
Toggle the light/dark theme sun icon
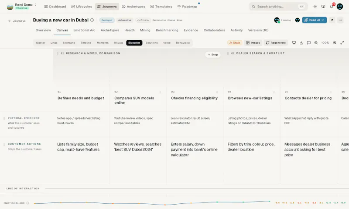tap(315, 7)
